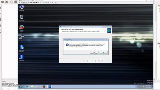Toggle the Ctrl key in VNC toolbar
This screenshot has width=160, height=90.
[x=38, y=3]
